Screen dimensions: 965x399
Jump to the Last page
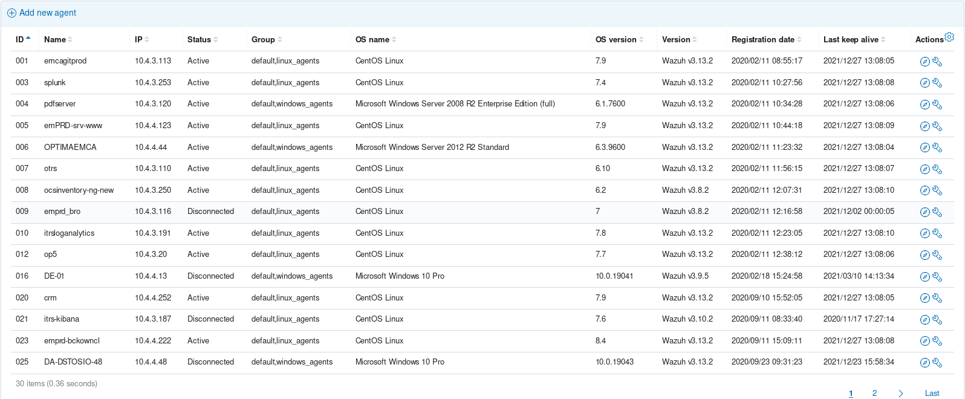(932, 393)
